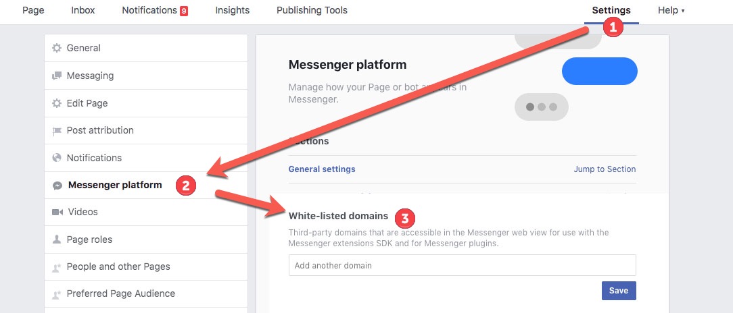This screenshot has height=313, width=733.
Task: Click the General gear icon
Action: [x=57, y=48]
